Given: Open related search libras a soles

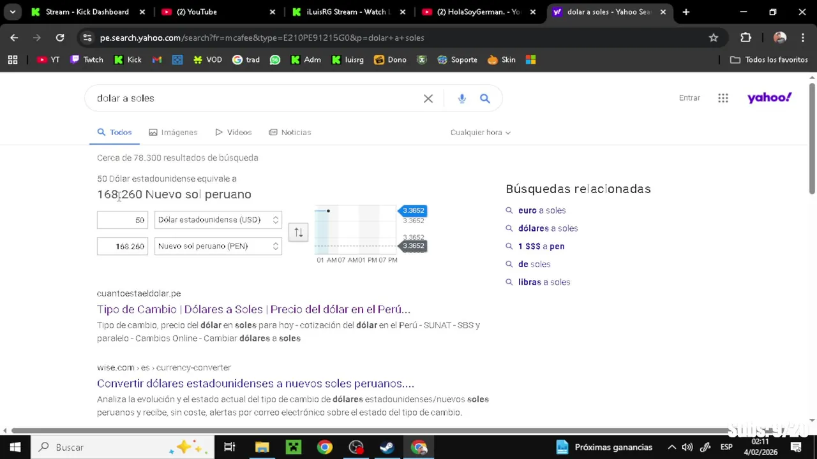Looking at the screenshot, I should pyautogui.click(x=544, y=282).
